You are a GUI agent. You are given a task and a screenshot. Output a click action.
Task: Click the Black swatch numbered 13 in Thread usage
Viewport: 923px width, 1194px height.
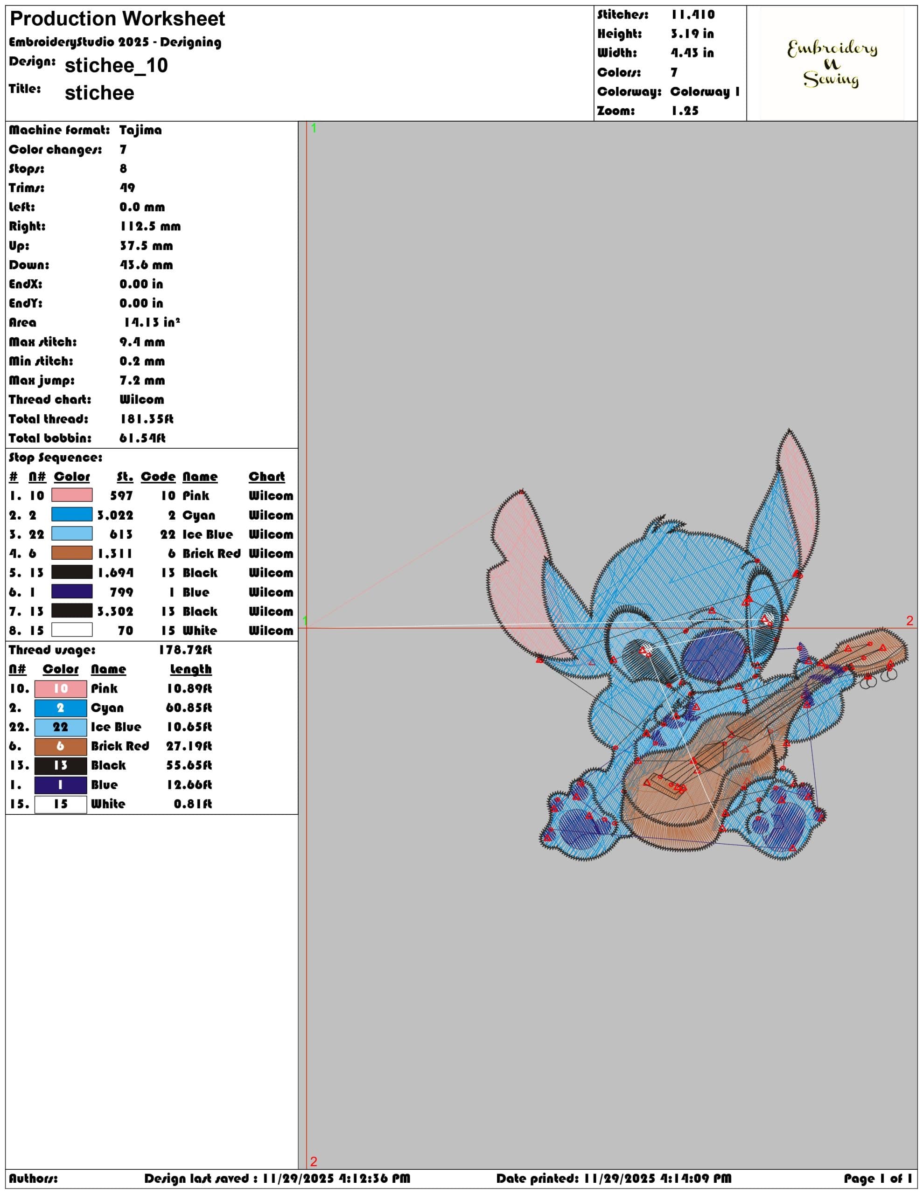coord(60,765)
